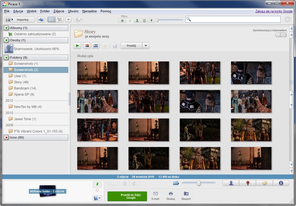Open the Plik menu
This screenshot has height=206, width=296.
pos(7,11)
